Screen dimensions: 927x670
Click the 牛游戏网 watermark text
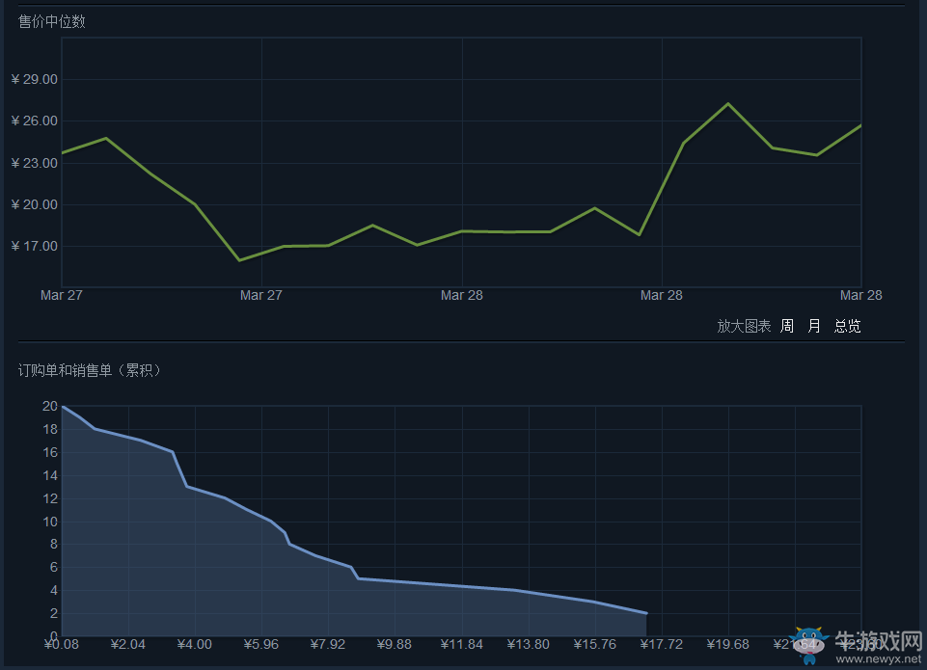point(878,641)
